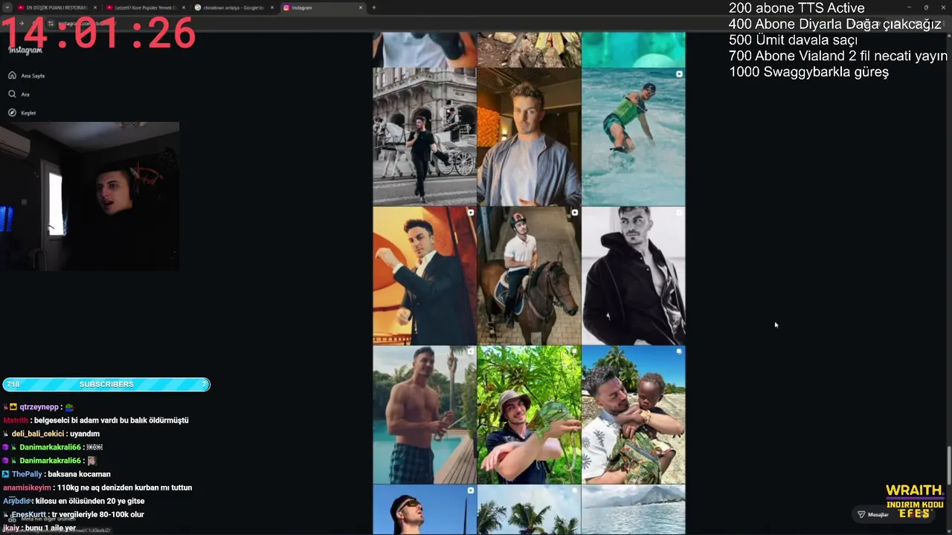Click the chat username deli_bali_cekici
The width and height of the screenshot is (952, 535).
pos(38,434)
